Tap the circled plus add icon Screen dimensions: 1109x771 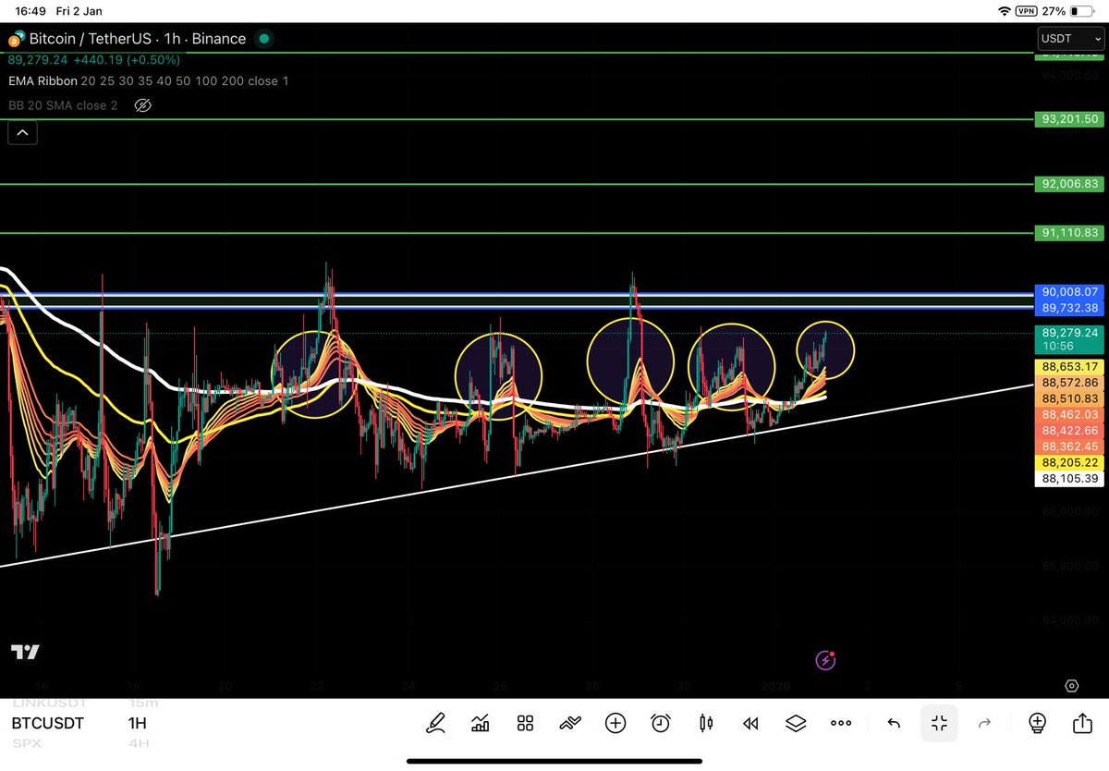[615, 724]
